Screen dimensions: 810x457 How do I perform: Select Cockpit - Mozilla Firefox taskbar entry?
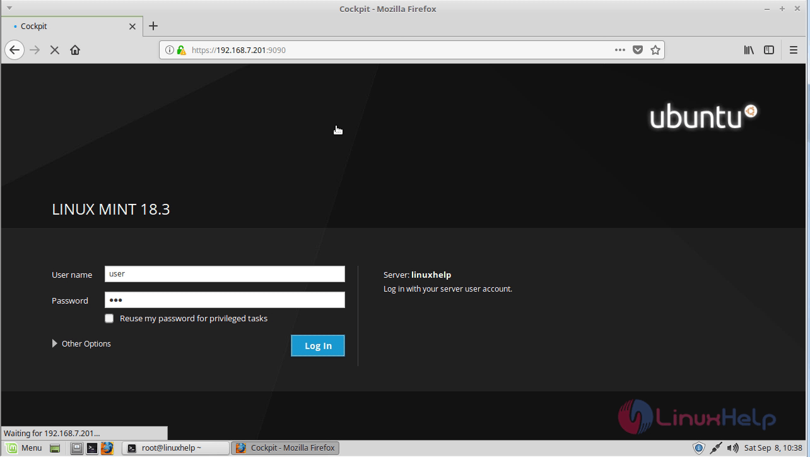pyautogui.click(x=286, y=448)
